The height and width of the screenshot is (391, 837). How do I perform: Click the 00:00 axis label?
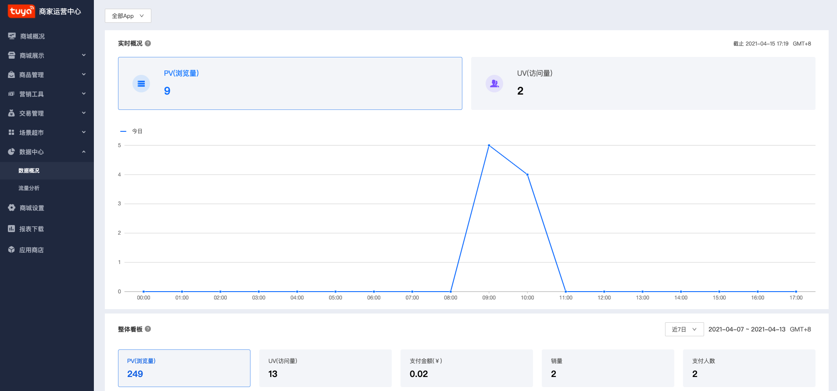tap(143, 298)
